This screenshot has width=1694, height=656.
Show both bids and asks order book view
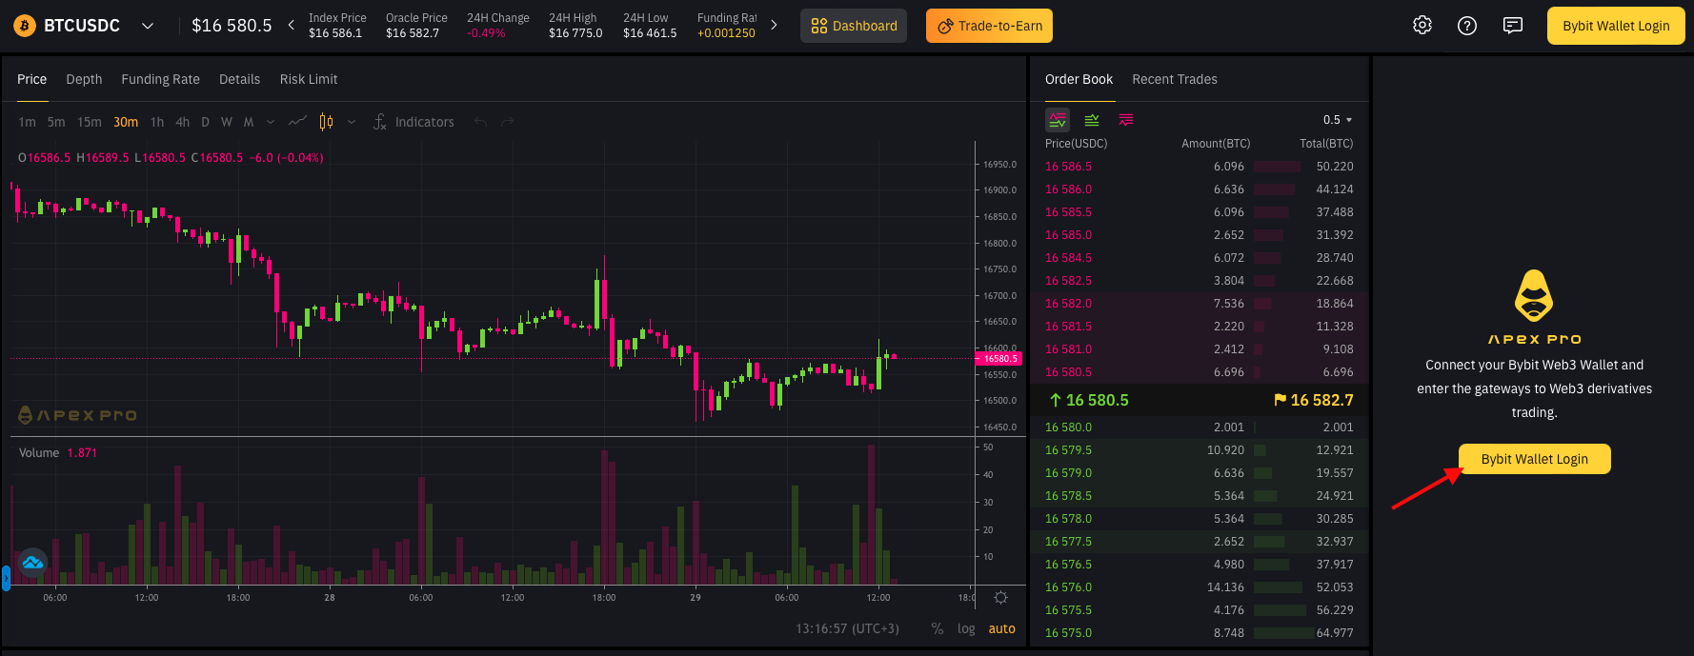[x=1058, y=120]
